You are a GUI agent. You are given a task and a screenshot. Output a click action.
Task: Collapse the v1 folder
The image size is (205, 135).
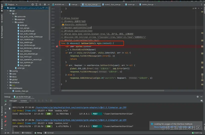10,14
